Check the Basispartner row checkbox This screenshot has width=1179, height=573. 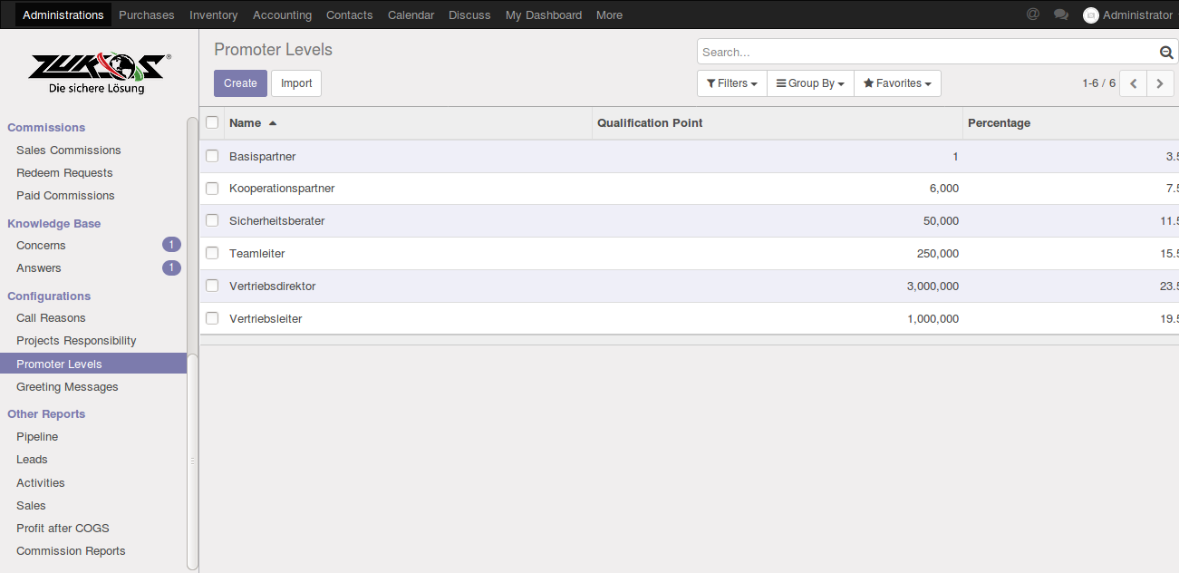pos(212,156)
